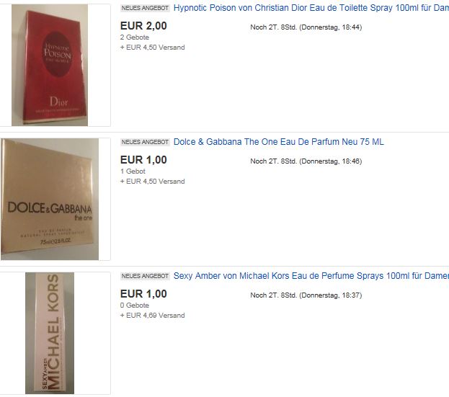Click the EUR 2,00 price
The width and height of the screenshot is (449, 397).
coord(143,26)
